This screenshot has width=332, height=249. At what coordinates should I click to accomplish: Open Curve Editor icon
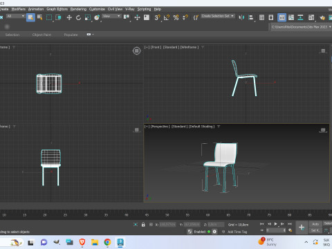pos(291,17)
